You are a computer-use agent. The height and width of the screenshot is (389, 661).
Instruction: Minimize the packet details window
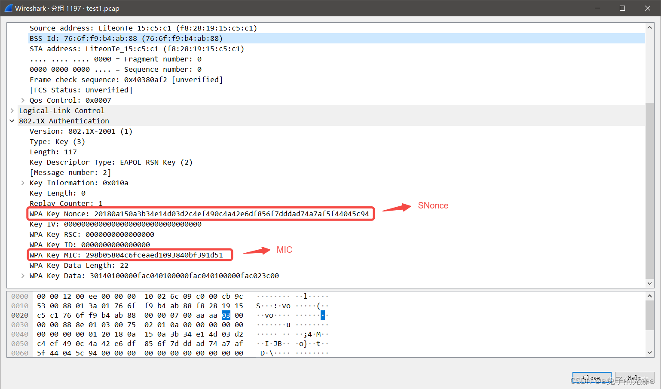(597, 8)
